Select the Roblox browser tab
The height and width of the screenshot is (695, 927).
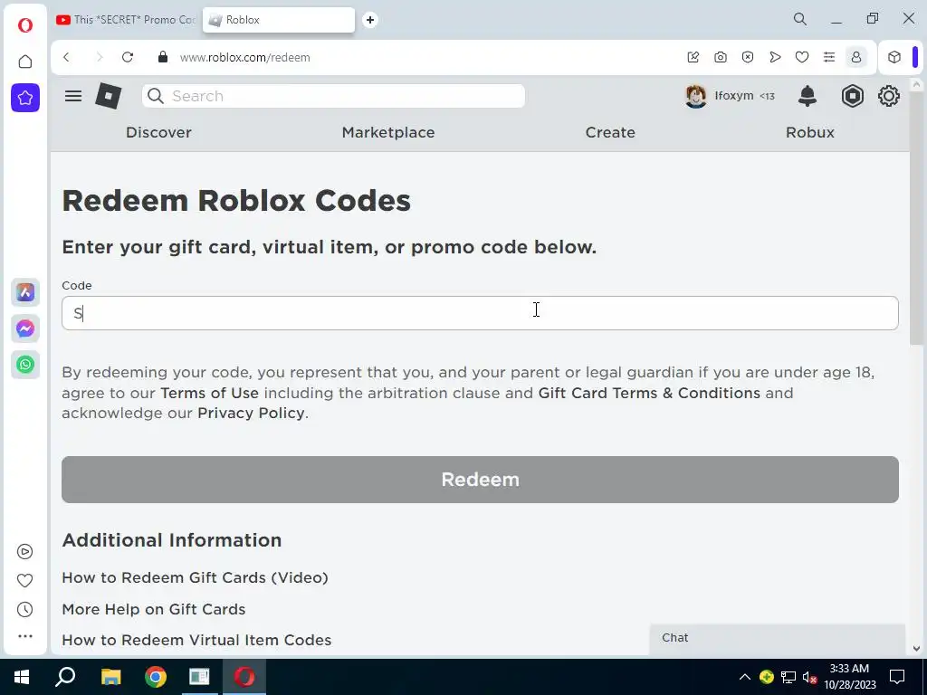279,20
